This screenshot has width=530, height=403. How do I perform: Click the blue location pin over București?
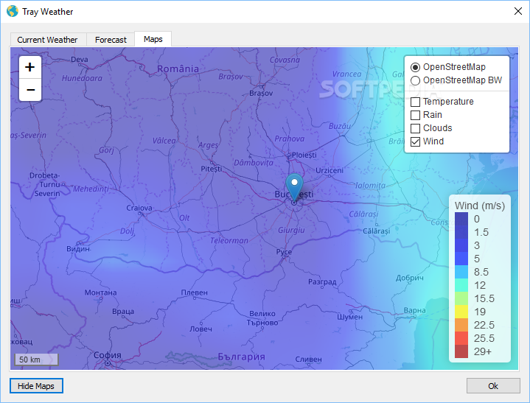point(294,188)
